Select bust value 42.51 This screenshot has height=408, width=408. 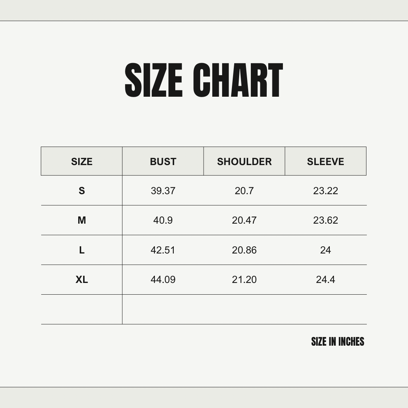click(x=163, y=250)
